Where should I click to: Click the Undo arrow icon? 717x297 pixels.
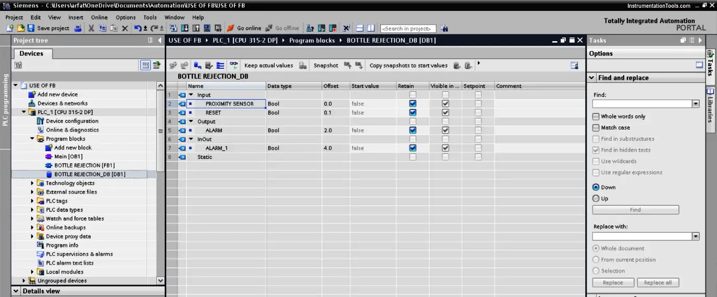point(137,28)
